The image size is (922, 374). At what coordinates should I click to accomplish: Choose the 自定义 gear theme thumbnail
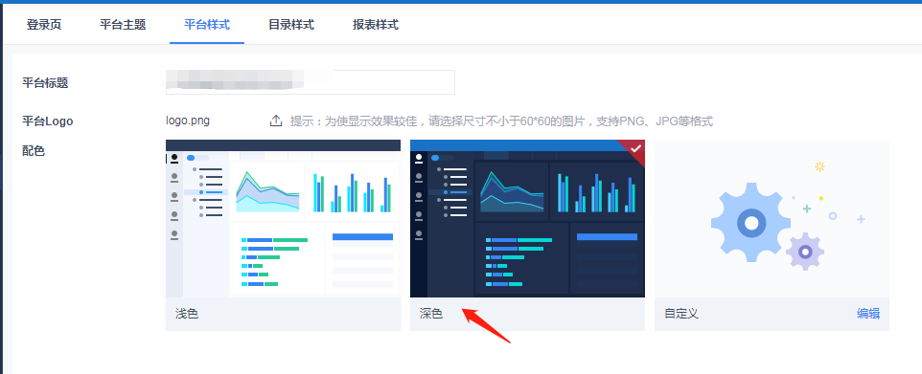[x=772, y=218]
